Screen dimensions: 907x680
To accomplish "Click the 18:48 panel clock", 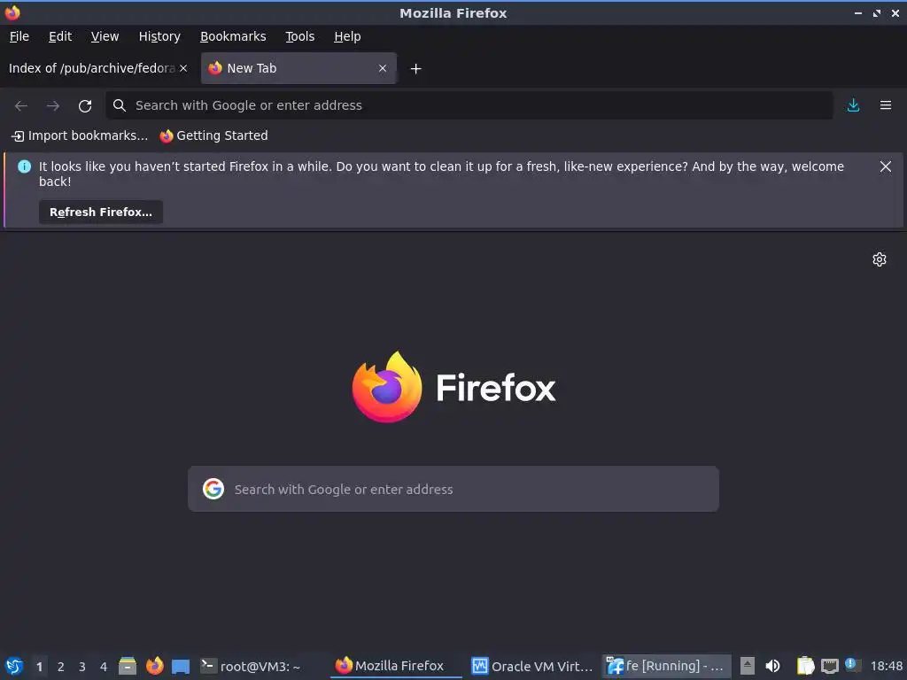I will point(886,666).
